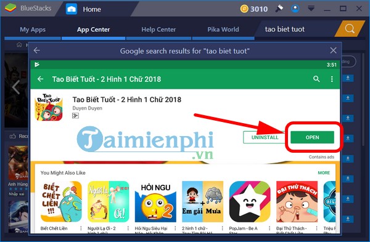Open options menu for Hỏi Ngu Siêu Hại

tap(175, 228)
